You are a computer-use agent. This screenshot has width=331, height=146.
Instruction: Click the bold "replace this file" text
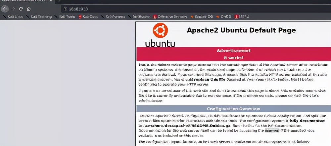click(x=210, y=80)
